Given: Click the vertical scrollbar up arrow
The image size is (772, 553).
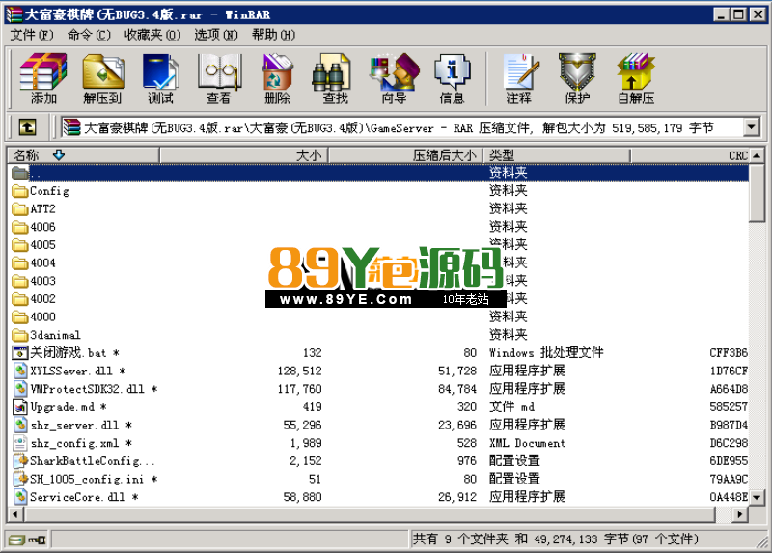Looking at the screenshot, I should pyautogui.click(x=758, y=155).
